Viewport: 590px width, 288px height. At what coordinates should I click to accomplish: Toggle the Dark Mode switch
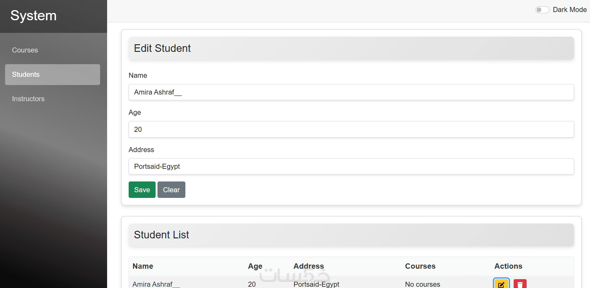click(542, 10)
